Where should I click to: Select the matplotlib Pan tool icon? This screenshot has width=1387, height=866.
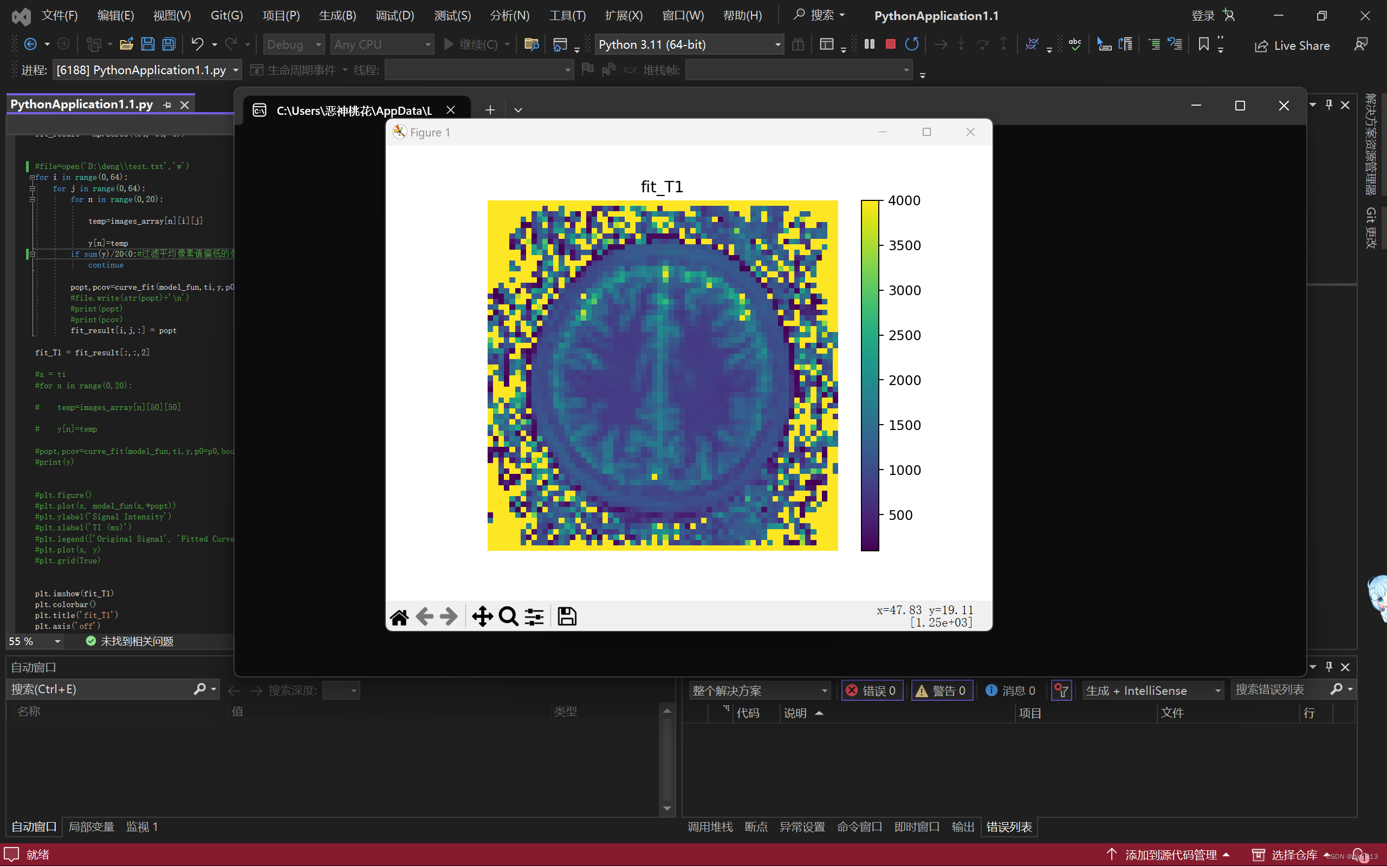coord(482,617)
